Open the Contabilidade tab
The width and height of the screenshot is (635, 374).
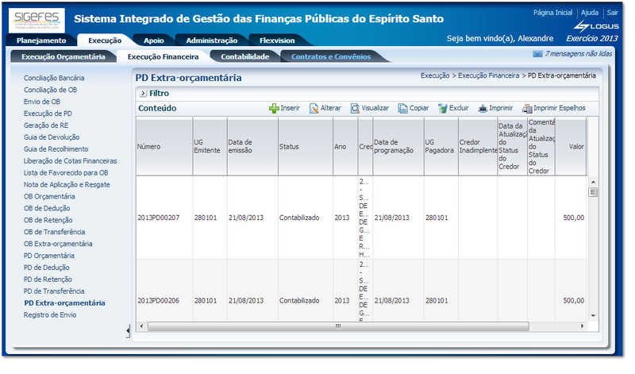[x=245, y=56]
